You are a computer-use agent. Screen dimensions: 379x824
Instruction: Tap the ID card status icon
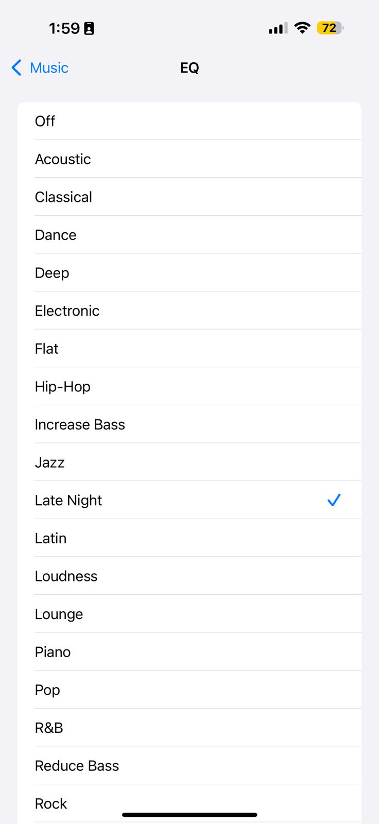[x=89, y=28]
